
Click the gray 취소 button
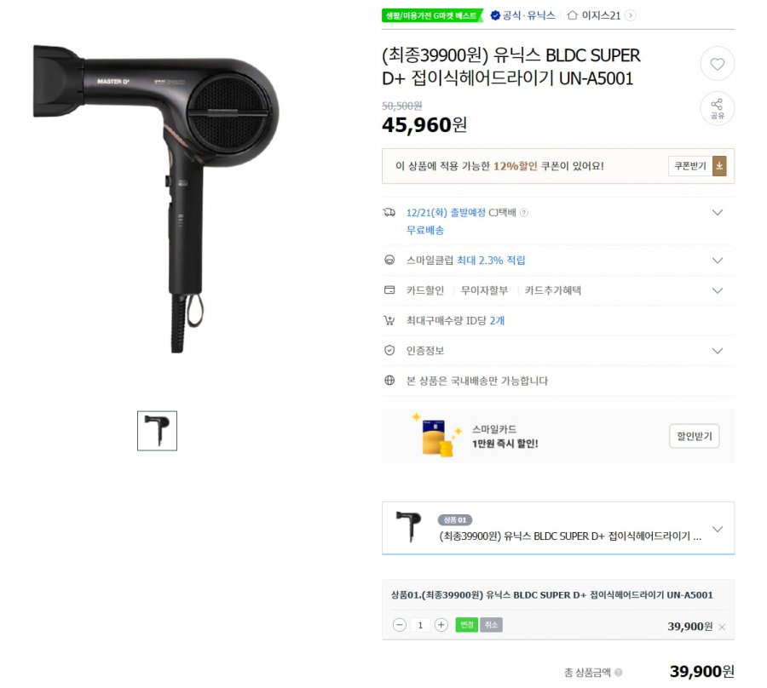tap(491, 625)
